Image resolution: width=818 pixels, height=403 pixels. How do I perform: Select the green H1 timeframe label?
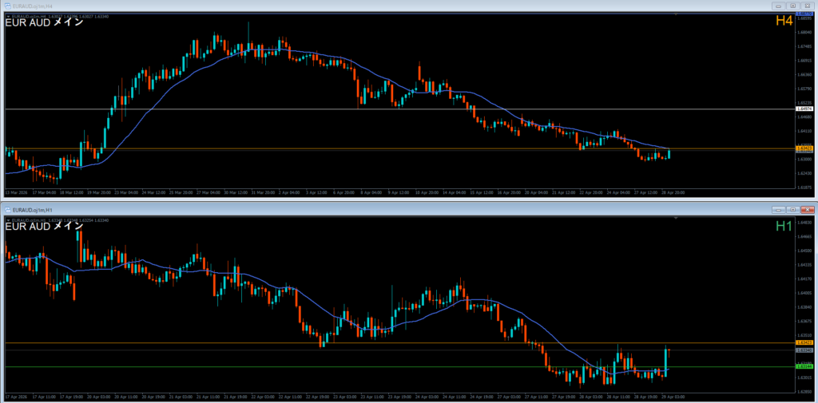click(x=784, y=227)
